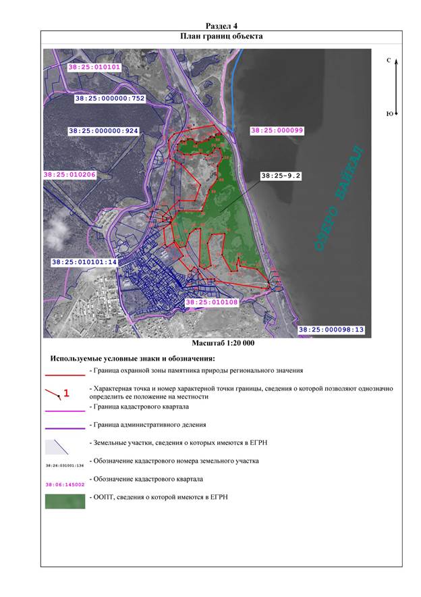Screen dimensions: 421x597
Task: Click 'Земельные участки, сведения о которых' text
Action: [178, 443]
